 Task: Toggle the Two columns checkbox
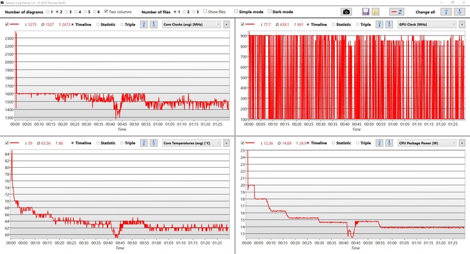tap(105, 11)
